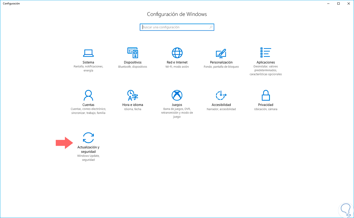
Task: Select 'Actualización y seguridad' label
Action: (88, 149)
